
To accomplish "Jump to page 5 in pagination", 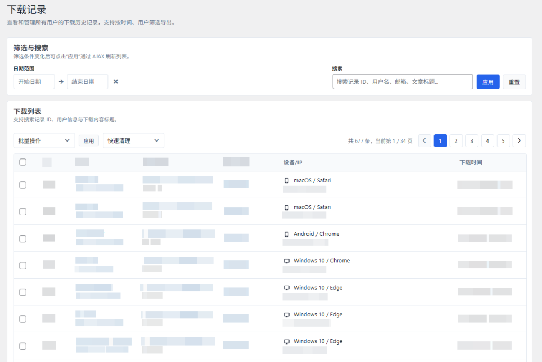I will pyautogui.click(x=503, y=140).
